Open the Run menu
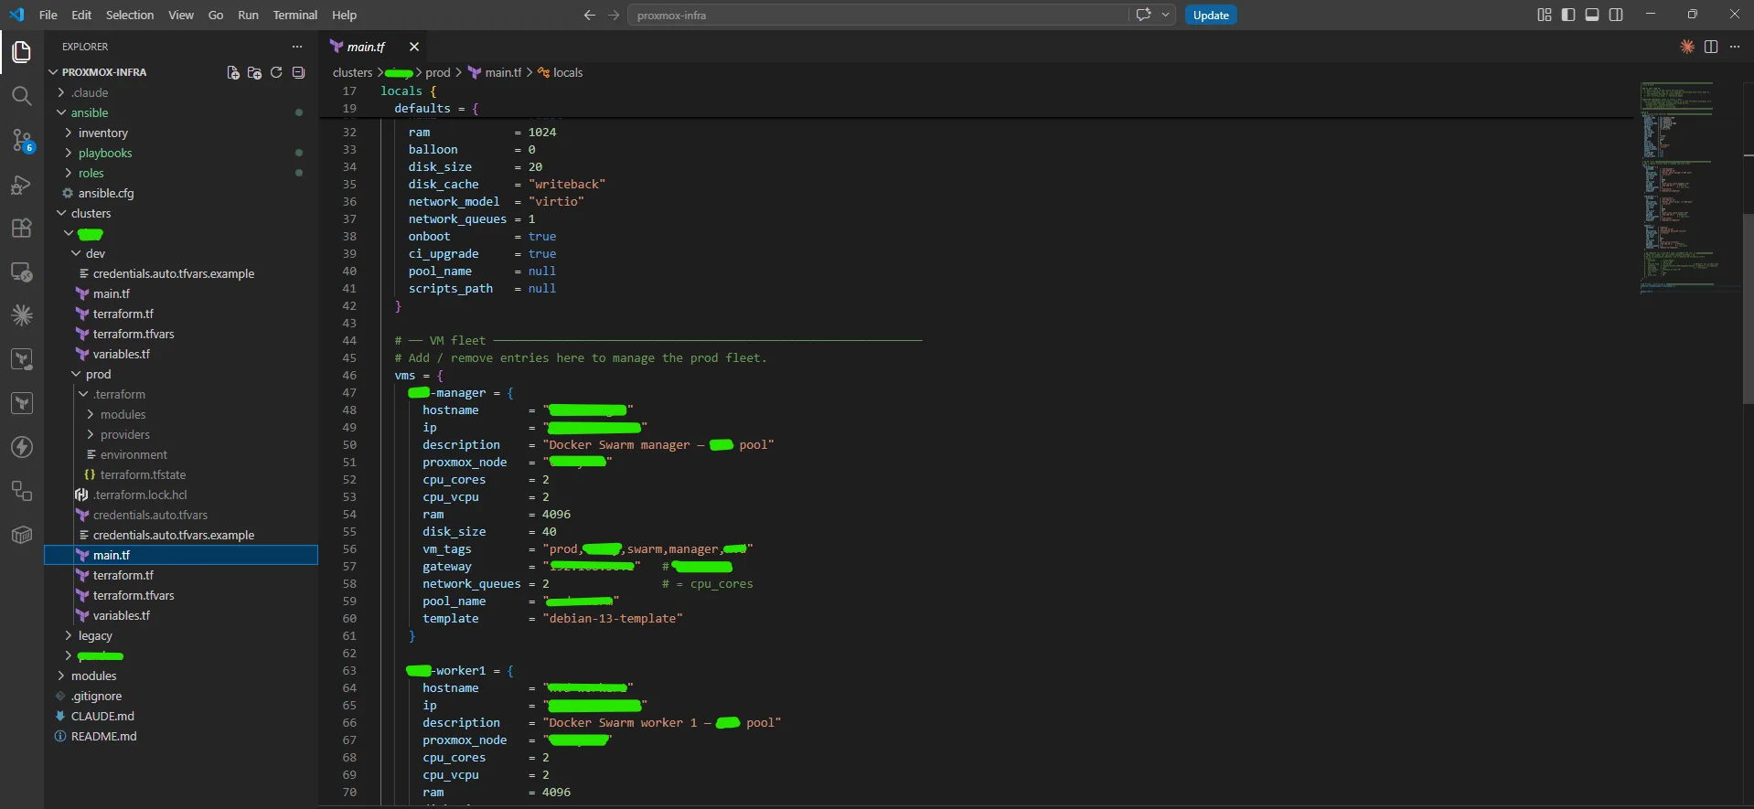Image resolution: width=1754 pixels, height=809 pixels. pos(248,15)
